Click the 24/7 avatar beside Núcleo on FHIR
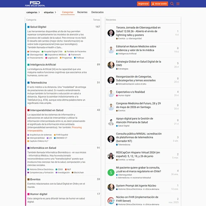206x206 pixels. point(111,201)
